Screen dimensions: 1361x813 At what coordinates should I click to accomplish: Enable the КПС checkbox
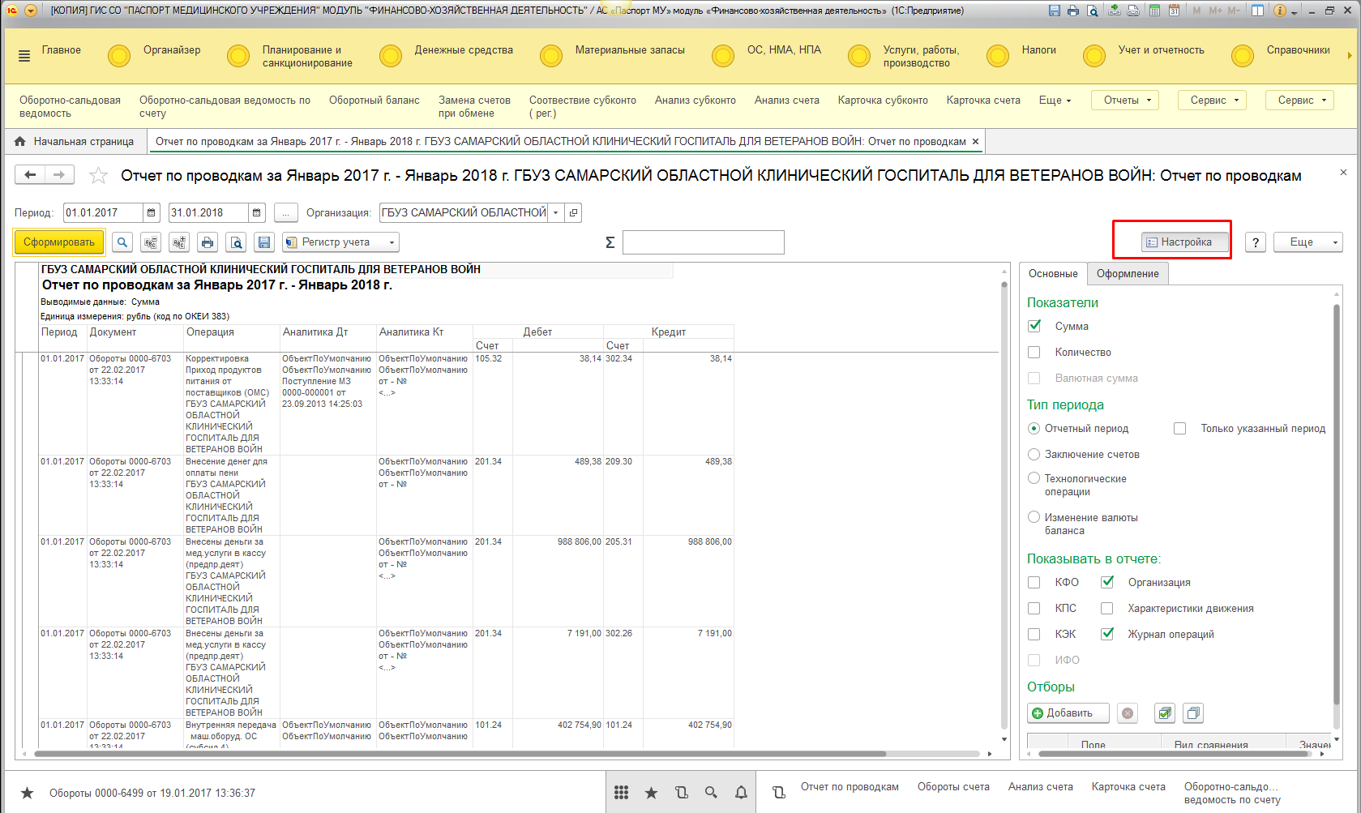click(1034, 608)
